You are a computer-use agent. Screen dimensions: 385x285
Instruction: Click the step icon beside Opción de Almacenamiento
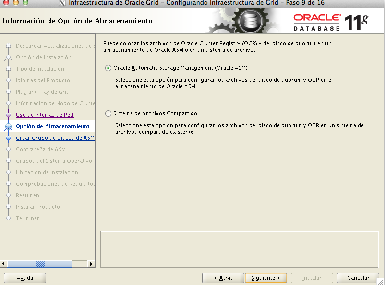coord(8,127)
